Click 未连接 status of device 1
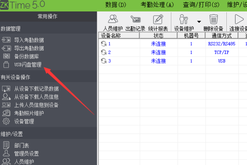Image resolution: width=247 pixels, height=165 pixels. click(x=158, y=44)
